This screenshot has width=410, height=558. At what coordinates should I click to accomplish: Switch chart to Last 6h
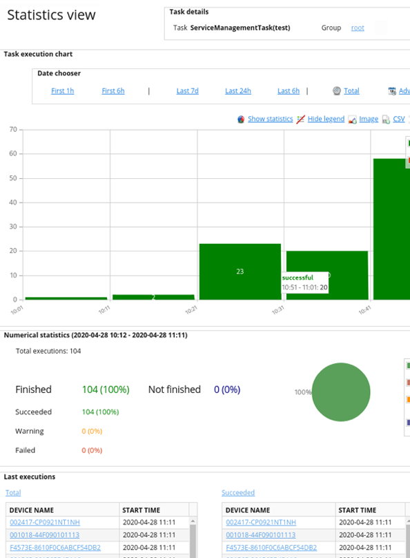tap(289, 90)
